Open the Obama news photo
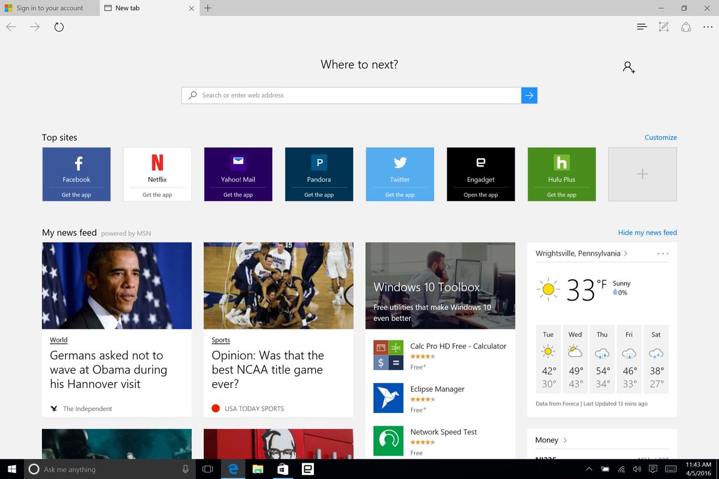719x479 pixels. tap(117, 286)
